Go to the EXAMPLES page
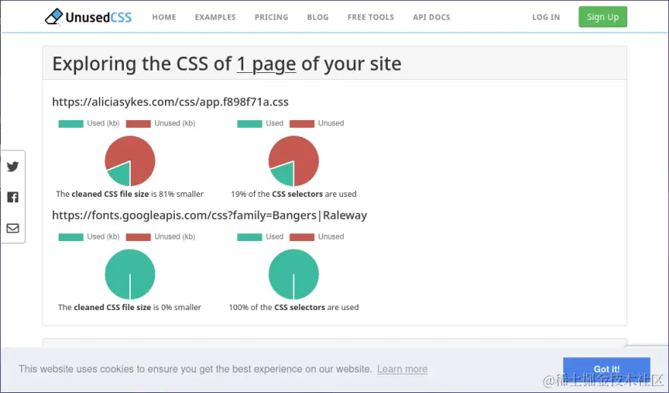The width and height of the screenshot is (669, 393). pos(215,17)
